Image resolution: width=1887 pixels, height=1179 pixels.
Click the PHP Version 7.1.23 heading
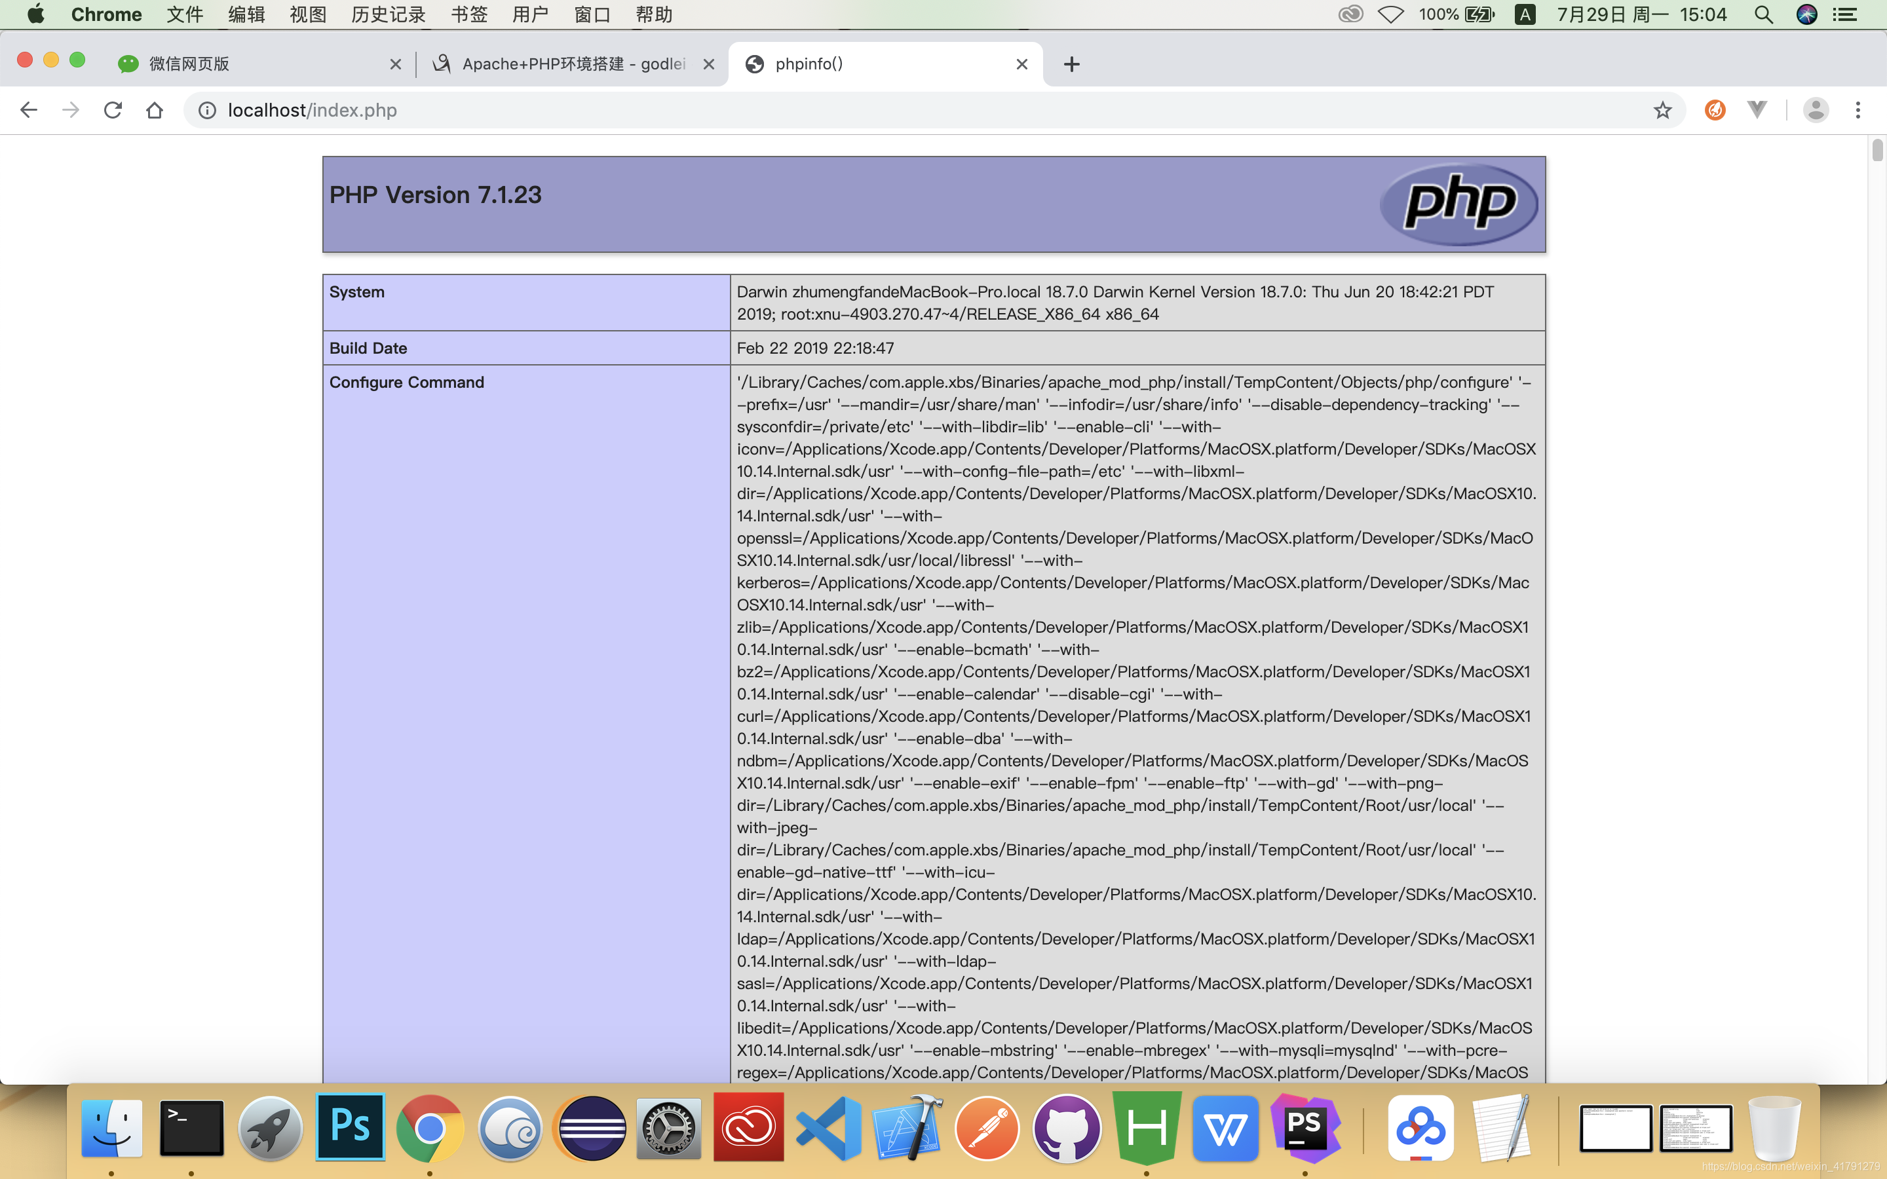(x=435, y=195)
